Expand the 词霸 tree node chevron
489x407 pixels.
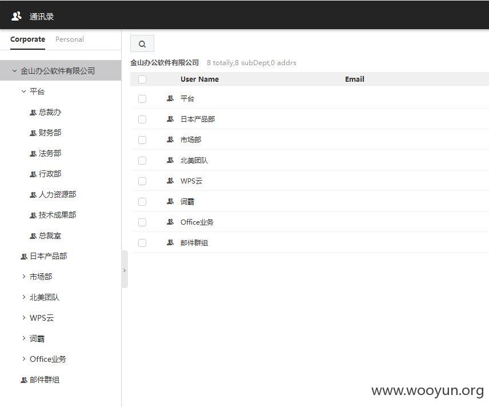[23, 338]
